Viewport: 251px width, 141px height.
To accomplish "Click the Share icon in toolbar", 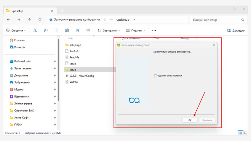I will pyautogui.click(x=77, y=30).
